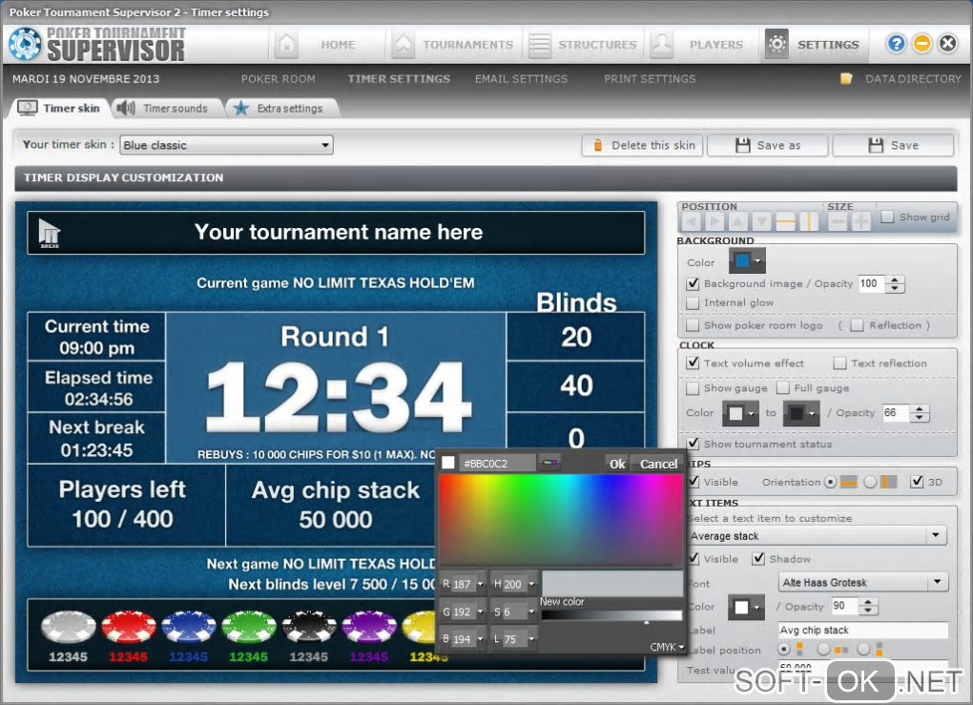Click the Settings gear icon

[x=776, y=44]
